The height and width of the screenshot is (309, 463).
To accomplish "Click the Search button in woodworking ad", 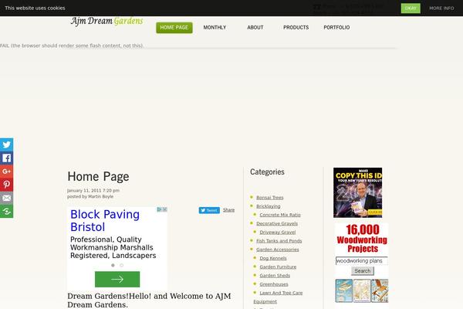I will click(x=363, y=271).
